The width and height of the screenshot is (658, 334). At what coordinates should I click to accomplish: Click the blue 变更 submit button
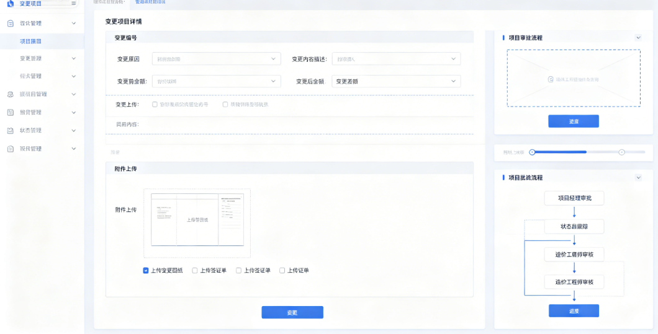(292, 312)
